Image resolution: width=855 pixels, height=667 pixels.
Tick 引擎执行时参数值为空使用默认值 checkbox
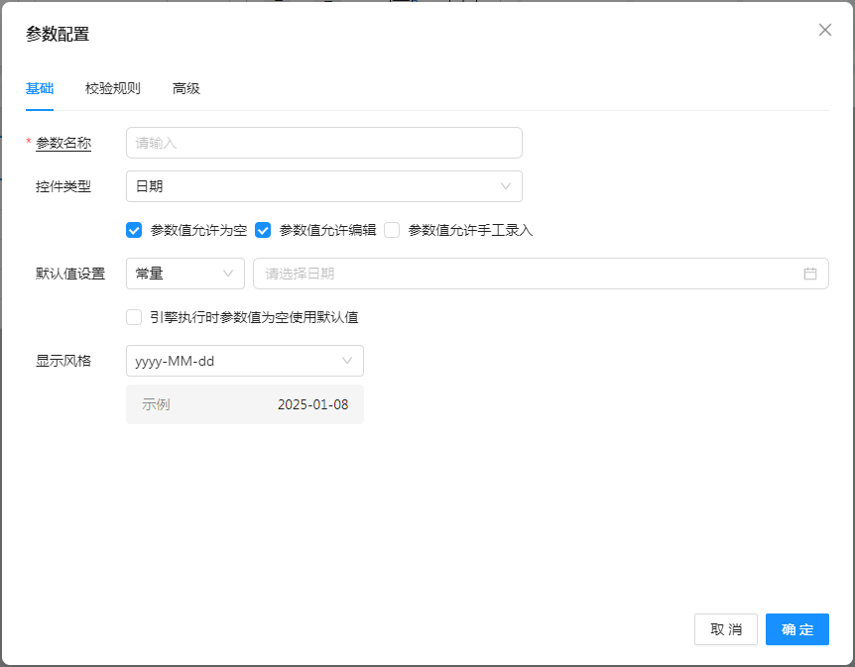(135, 317)
